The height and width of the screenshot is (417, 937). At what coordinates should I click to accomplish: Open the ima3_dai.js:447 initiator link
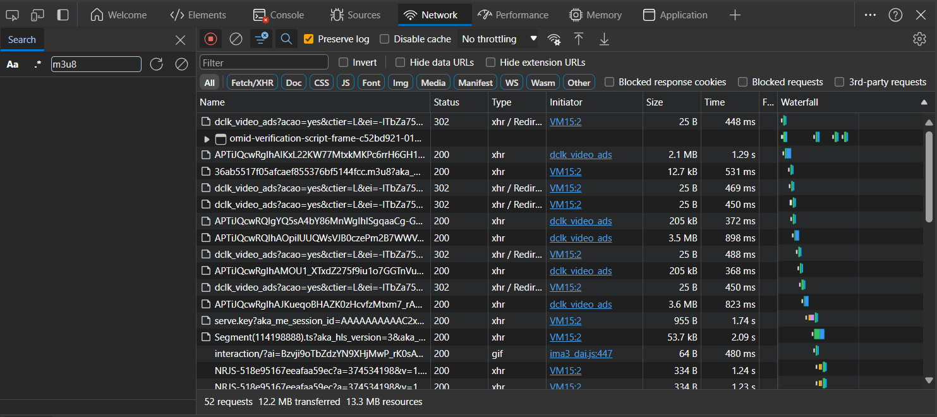tap(581, 354)
